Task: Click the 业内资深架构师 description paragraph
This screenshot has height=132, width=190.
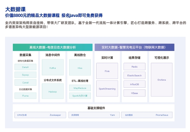Action: [x=96, y=25]
